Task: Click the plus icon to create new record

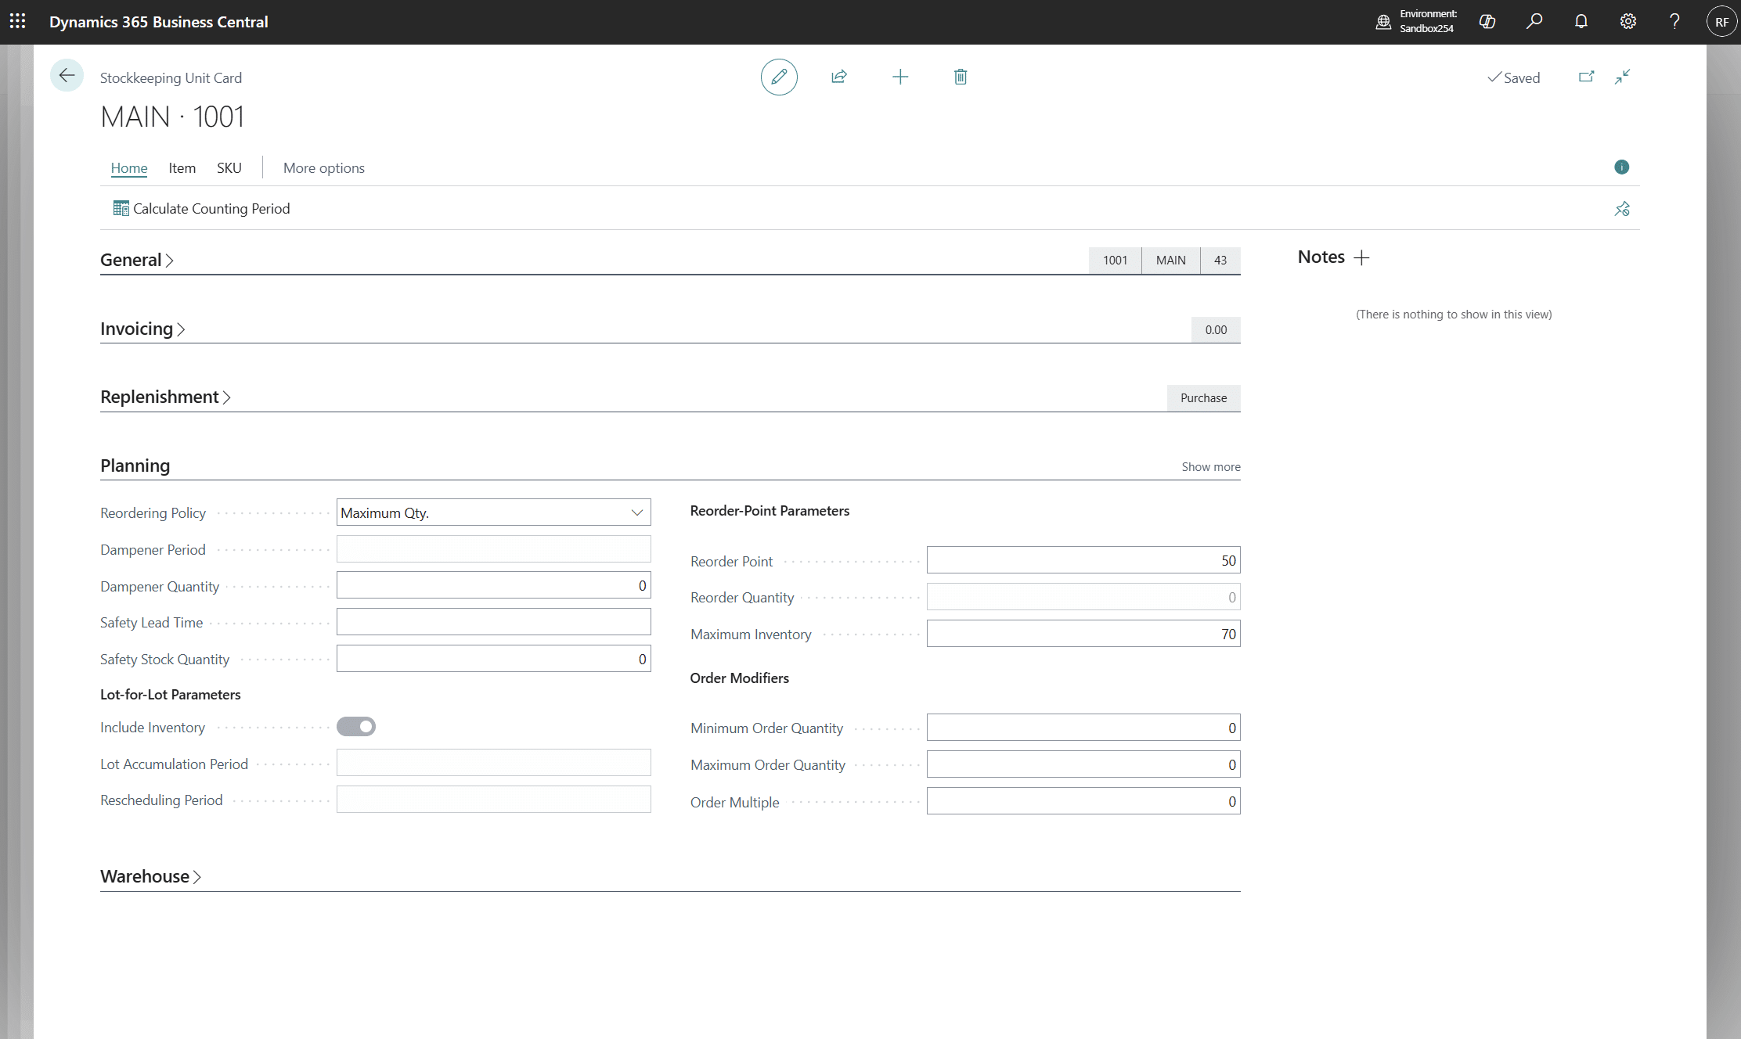Action: (x=900, y=77)
